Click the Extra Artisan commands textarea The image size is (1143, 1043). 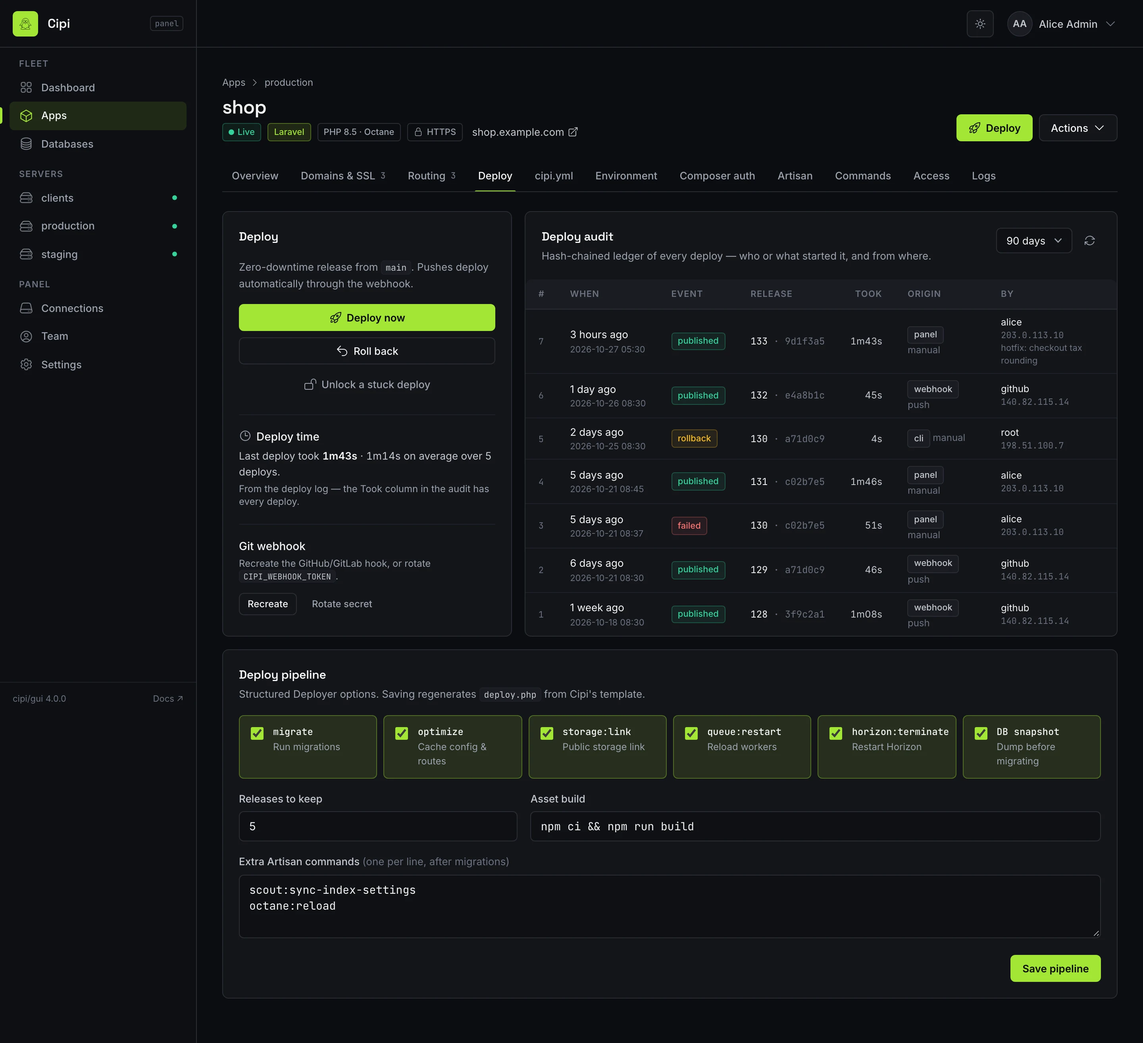[x=669, y=906]
